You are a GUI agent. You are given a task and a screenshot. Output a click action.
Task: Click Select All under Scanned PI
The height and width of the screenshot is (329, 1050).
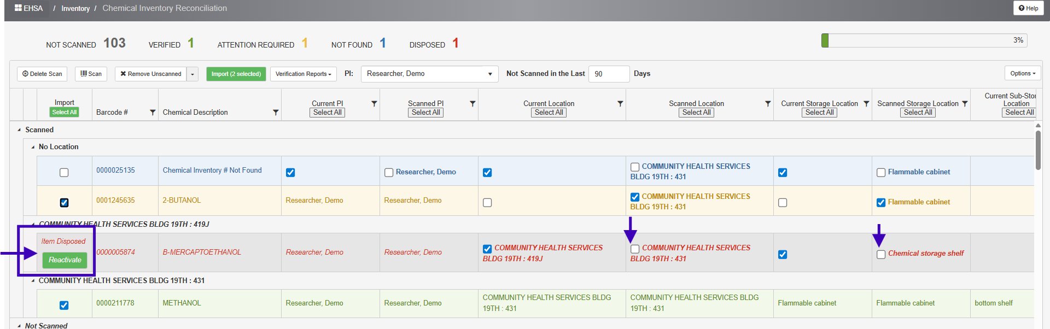(426, 113)
